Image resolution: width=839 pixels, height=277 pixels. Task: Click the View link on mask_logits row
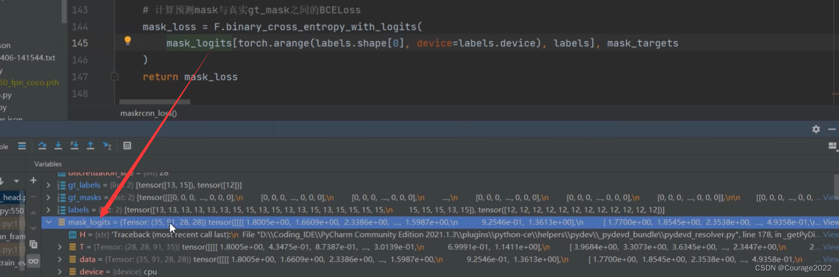click(831, 222)
